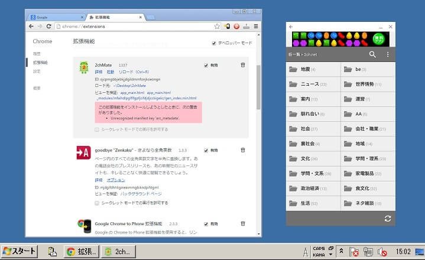Click the volume muted tray icon
Image resolution: width=425 pixels, height=260 pixels.
pyautogui.click(x=382, y=252)
